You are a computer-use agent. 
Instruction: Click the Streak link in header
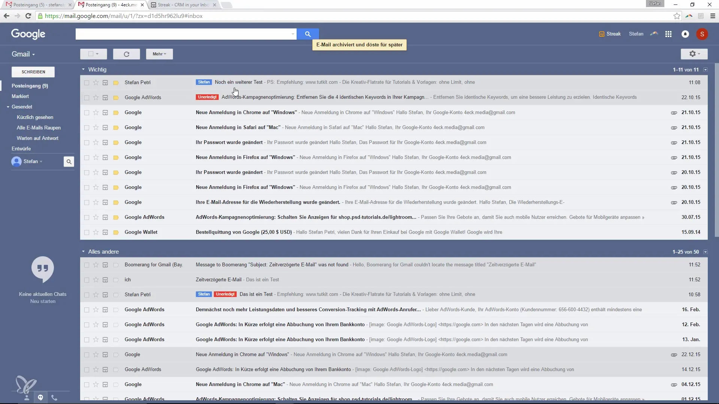[x=613, y=34]
